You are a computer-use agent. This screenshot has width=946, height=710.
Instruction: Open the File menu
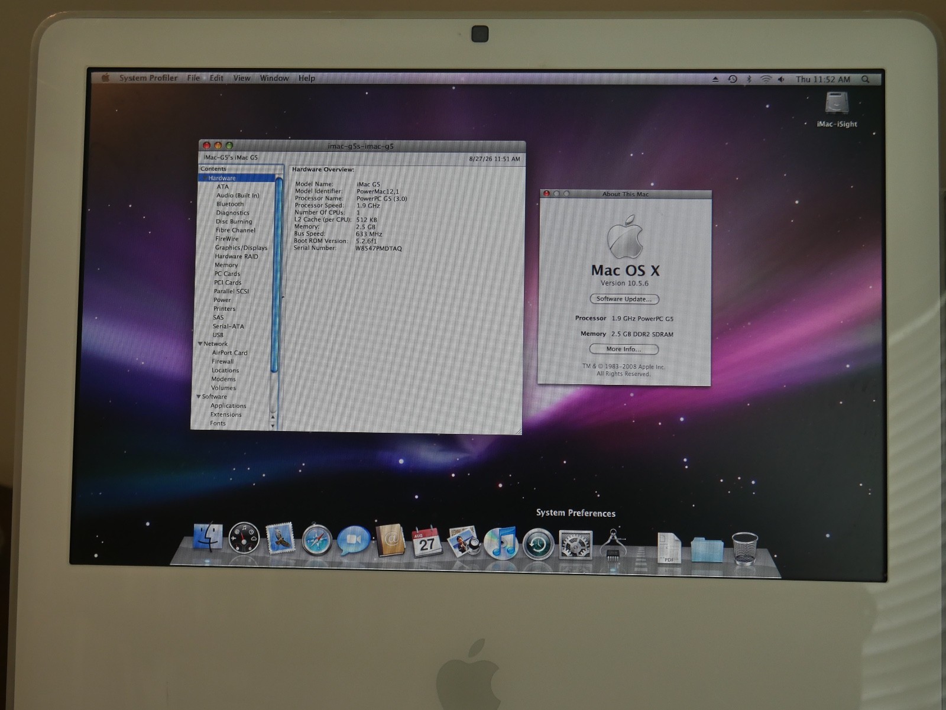(193, 78)
